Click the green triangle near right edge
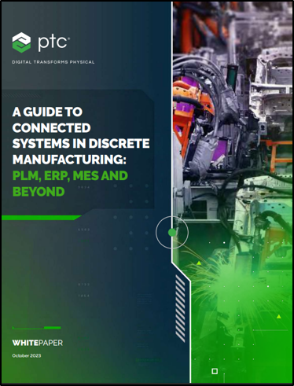The width and height of the screenshot is (294, 386). tap(279, 317)
